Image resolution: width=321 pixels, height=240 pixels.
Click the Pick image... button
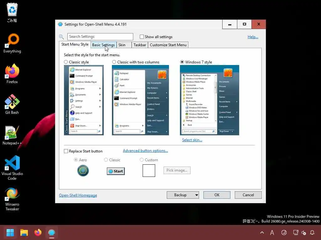[x=177, y=170]
